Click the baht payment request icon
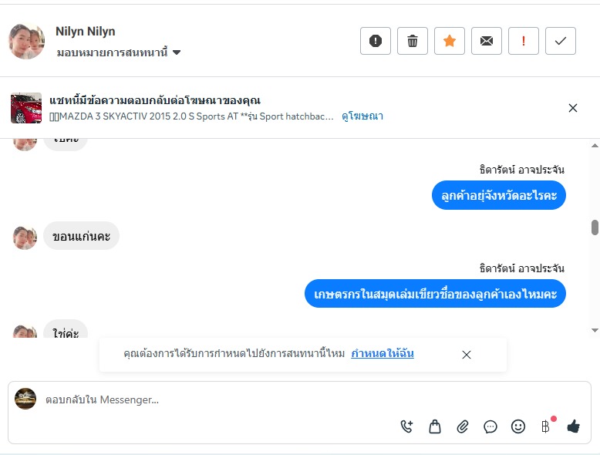Screen dimensions: 600x455 click(546, 426)
